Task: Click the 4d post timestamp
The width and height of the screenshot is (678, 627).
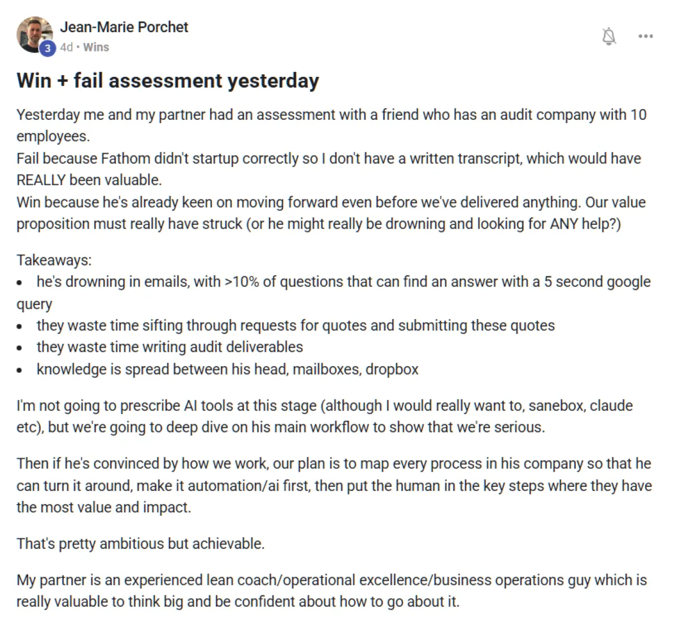Action: click(66, 47)
